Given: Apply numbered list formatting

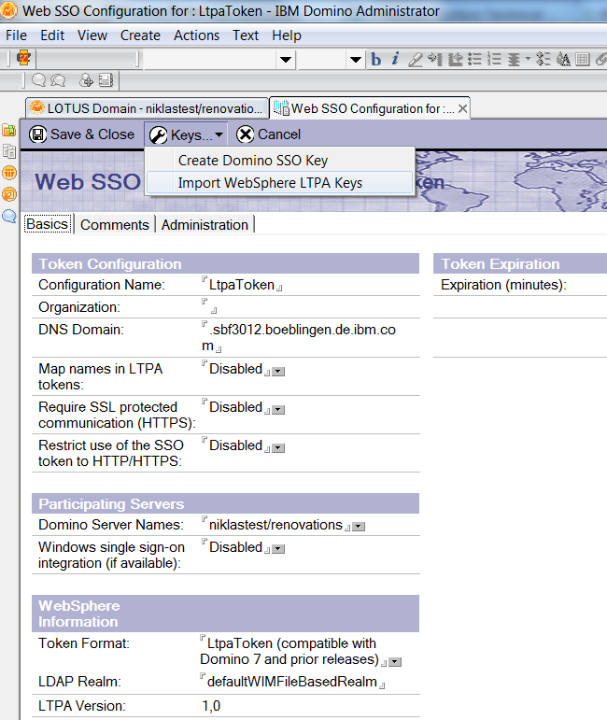Looking at the screenshot, I should point(494,59).
